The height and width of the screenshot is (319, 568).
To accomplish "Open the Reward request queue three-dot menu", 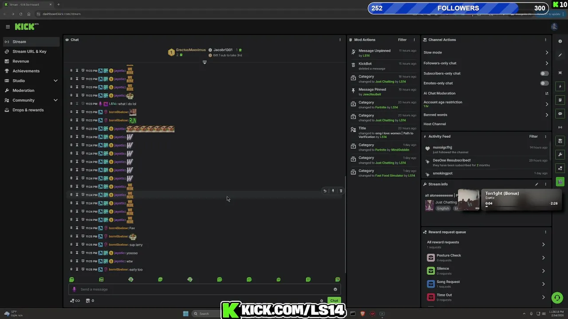I will pyautogui.click(x=545, y=232).
